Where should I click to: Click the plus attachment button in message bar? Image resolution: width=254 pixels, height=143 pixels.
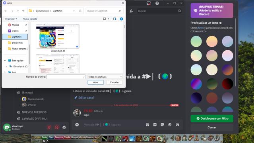click(77, 125)
